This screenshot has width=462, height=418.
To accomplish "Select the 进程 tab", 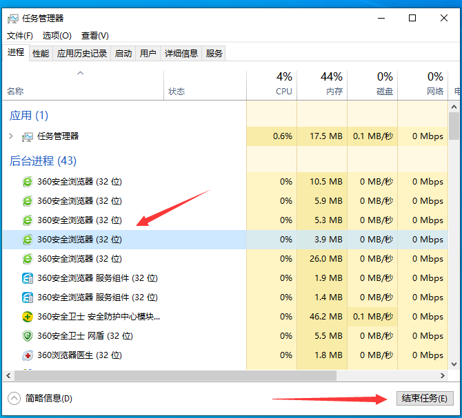I will click(16, 52).
